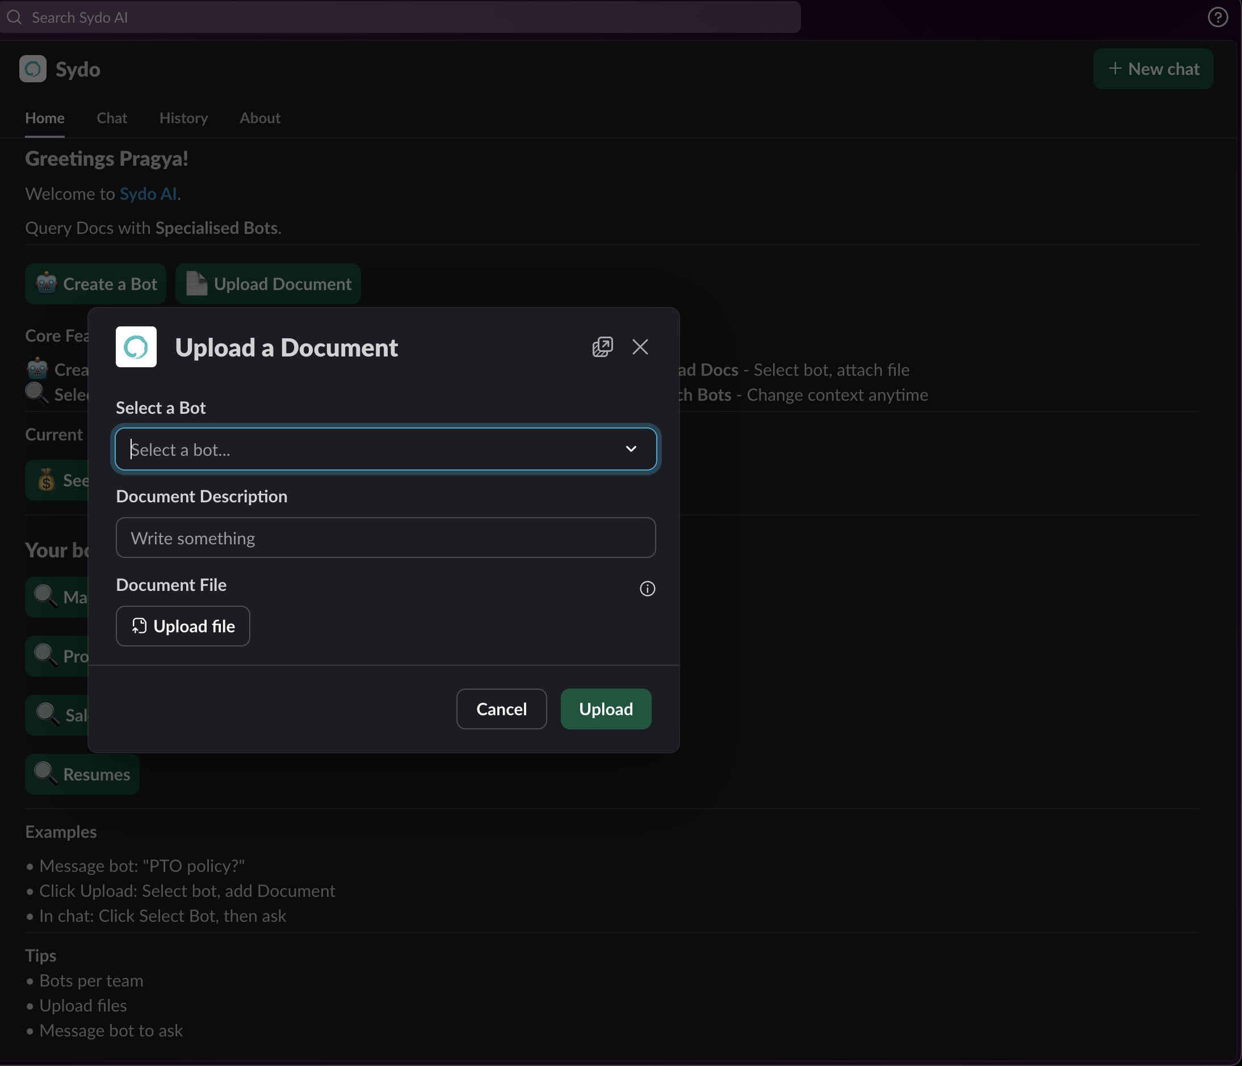Image resolution: width=1242 pixels, height=1066 pixels.
Task: Click the Upload file button
Action: tap(183, 626)
